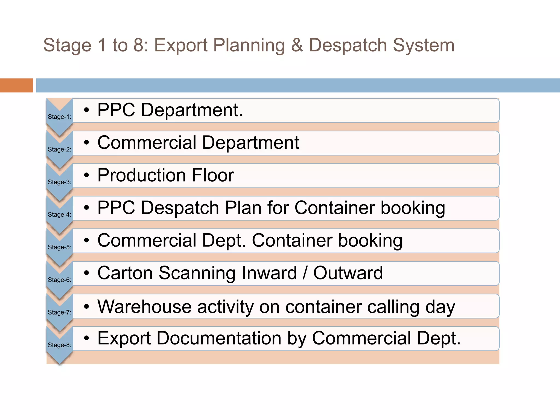Click the Stage-7 chevron arrow
The height and width of the screenshot is (420, 560).
click(x=60, y=312)
